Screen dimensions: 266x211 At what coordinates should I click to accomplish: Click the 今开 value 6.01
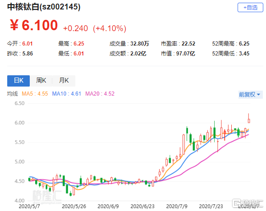pyautogui.click(x=28, y=44)
